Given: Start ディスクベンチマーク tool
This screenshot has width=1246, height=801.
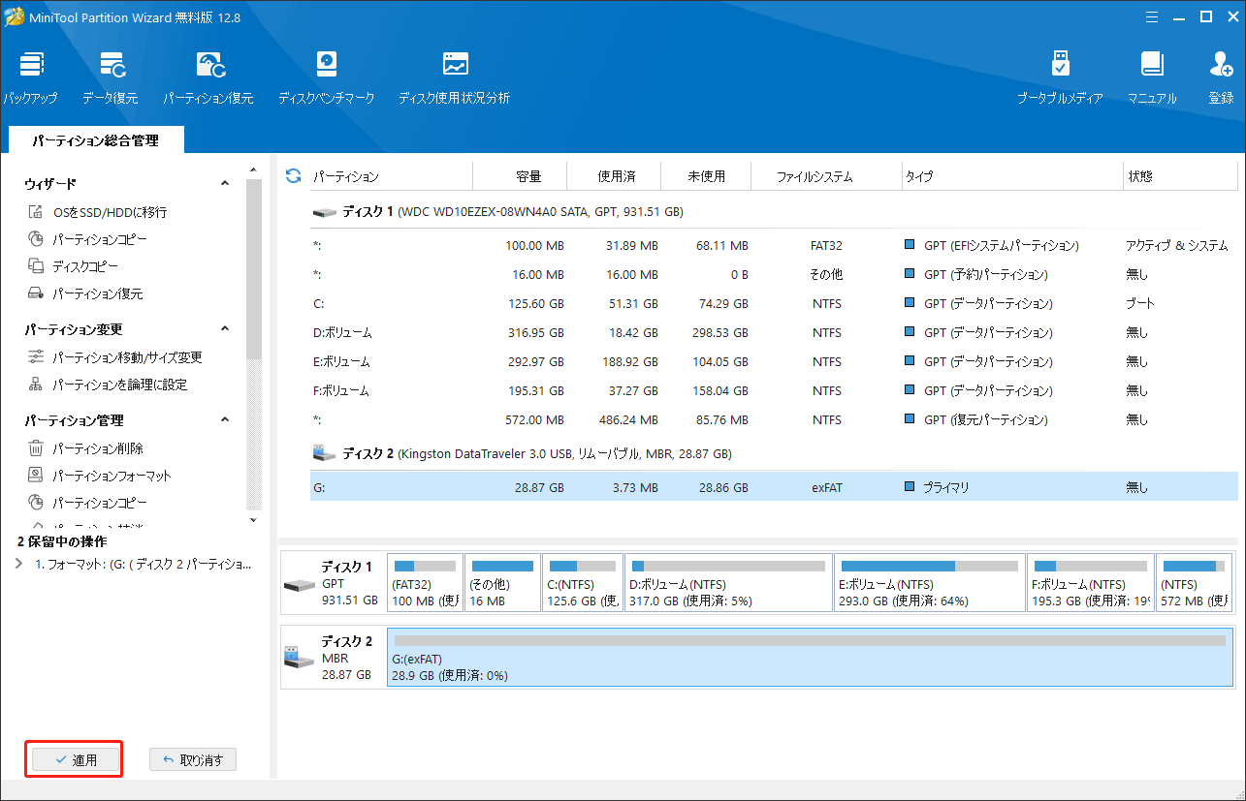Looking at the screenshot, I should click(326, 77).
